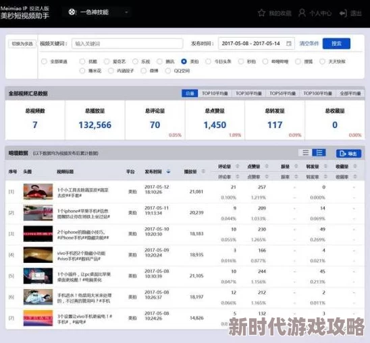Sort by 发布时间 using its blue arrow

tap(168, 171)
